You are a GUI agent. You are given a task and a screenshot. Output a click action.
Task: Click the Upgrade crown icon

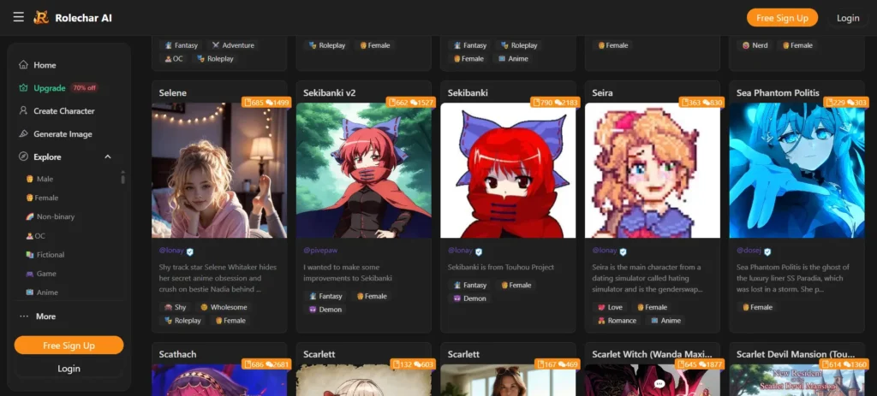click(x=23, y=88)
